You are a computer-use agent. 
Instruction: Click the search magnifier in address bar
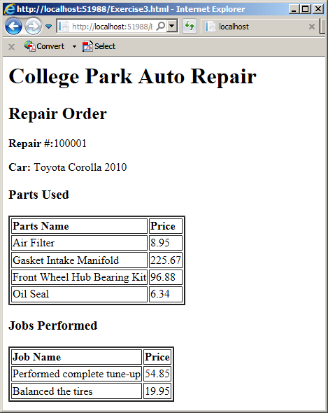pos(160,26)
